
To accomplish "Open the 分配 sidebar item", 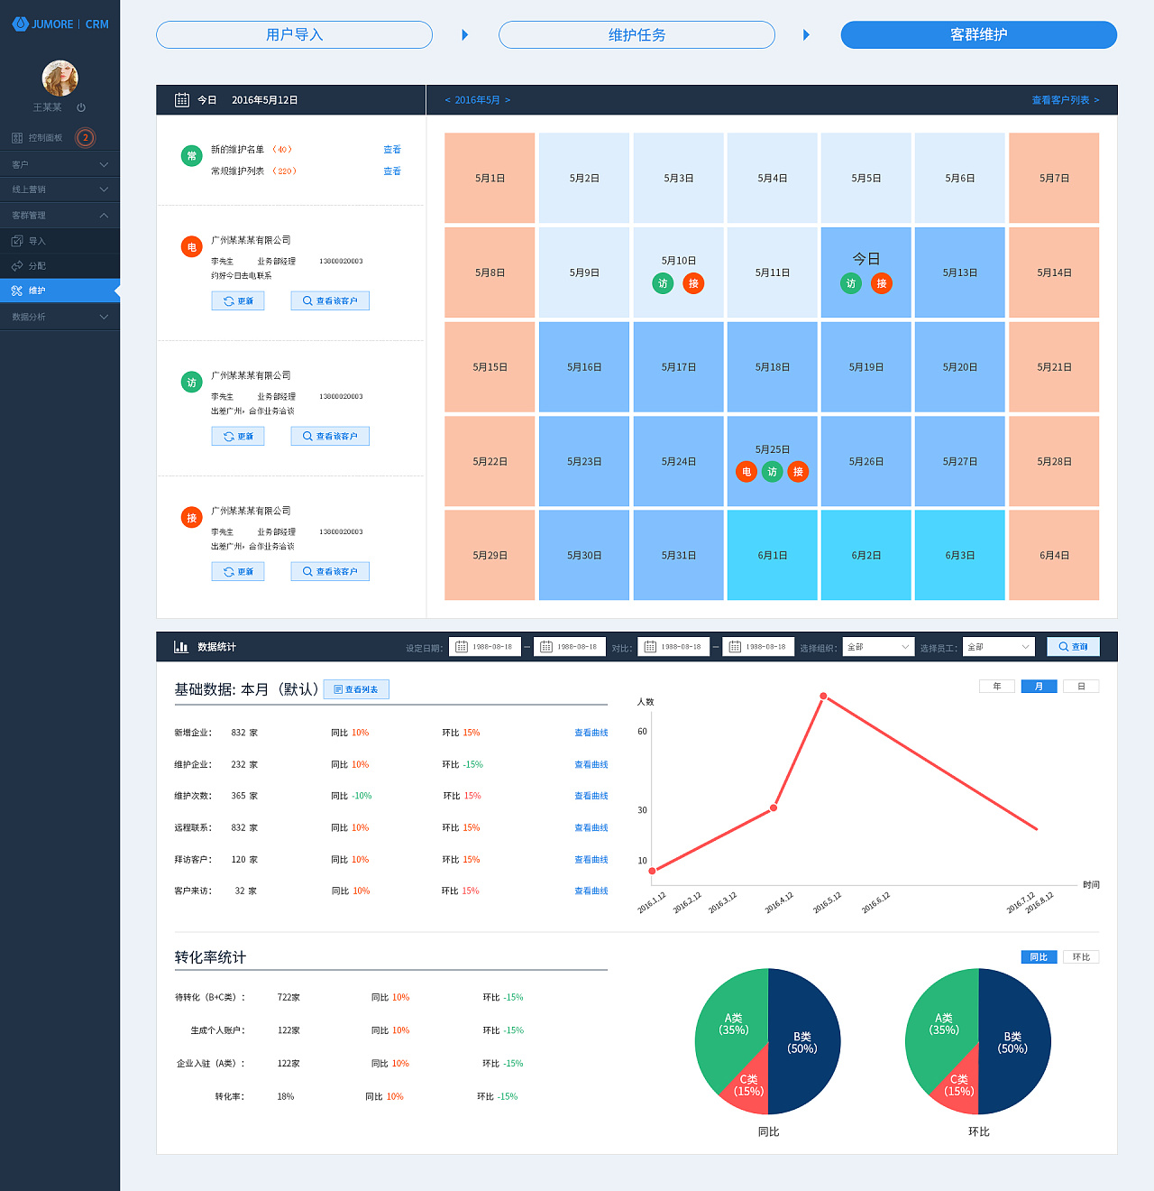I will pyautogui.click(x=60, y=266).
